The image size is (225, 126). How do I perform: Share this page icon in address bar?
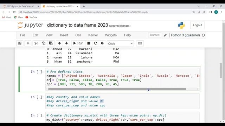pos(199,12)
